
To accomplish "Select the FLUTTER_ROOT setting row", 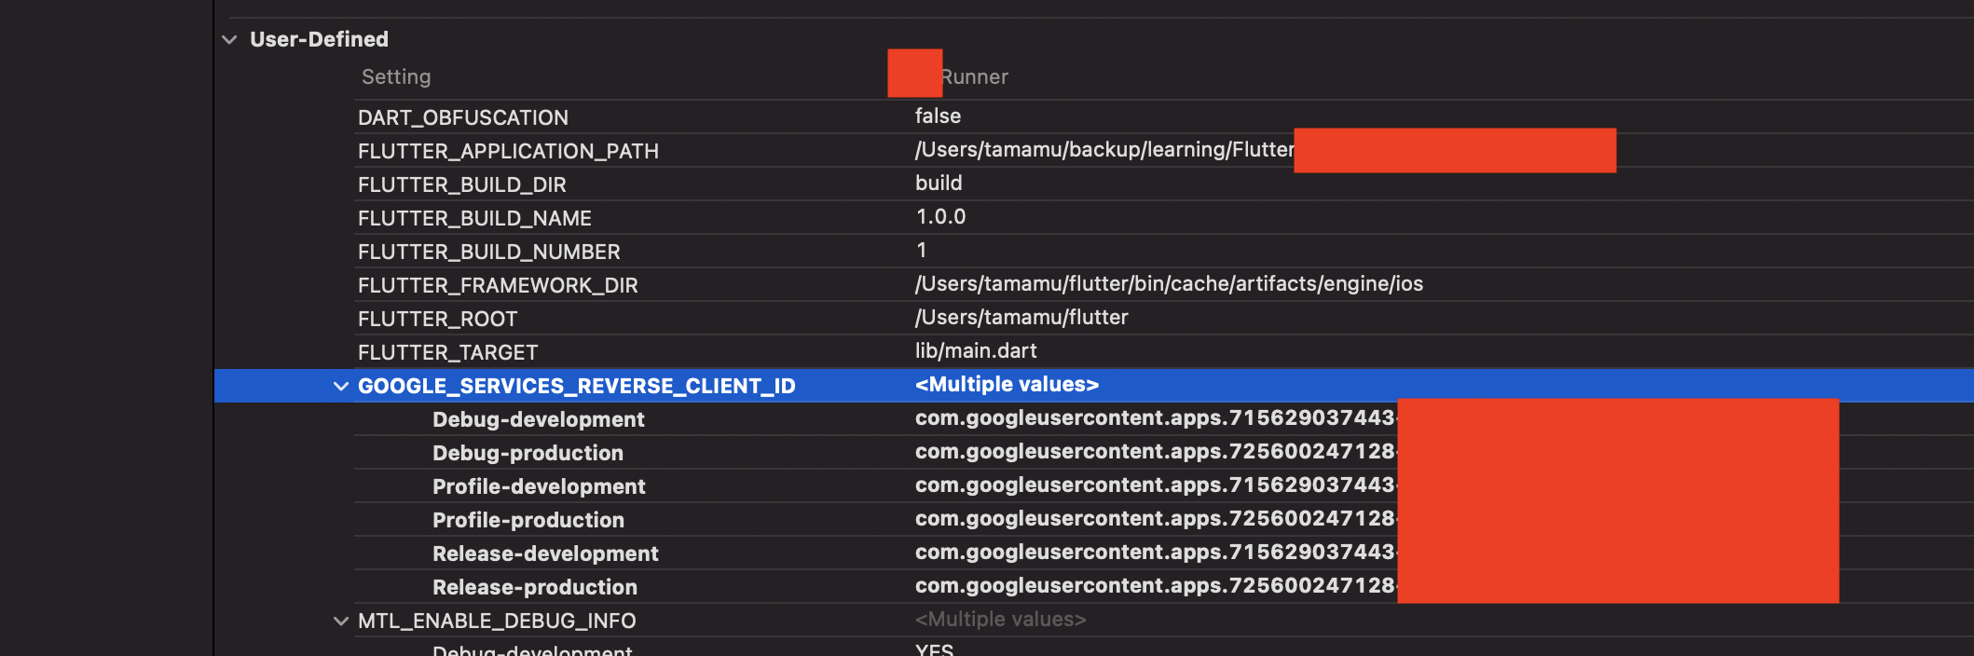I will [437, 320].
